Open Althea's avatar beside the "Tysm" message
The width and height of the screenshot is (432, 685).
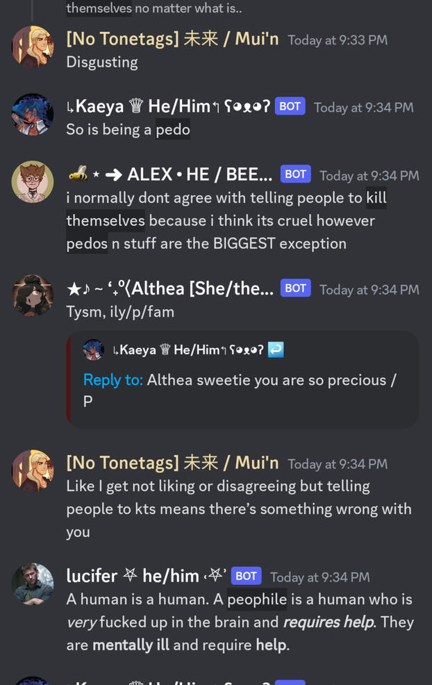(x=33, y=295)
